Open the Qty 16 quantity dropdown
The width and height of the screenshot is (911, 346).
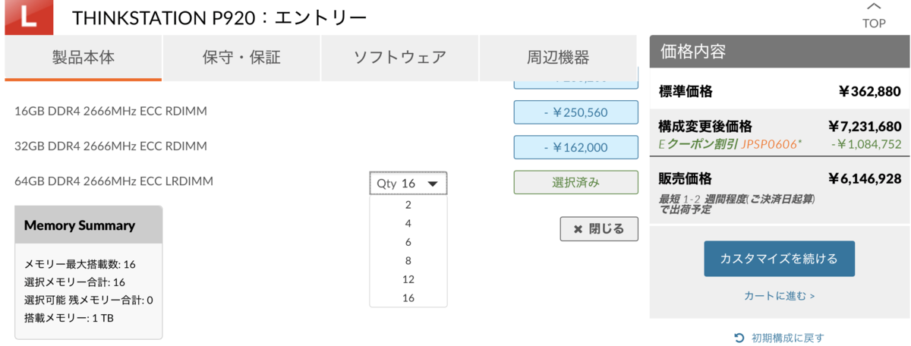(x=408, y=184)
